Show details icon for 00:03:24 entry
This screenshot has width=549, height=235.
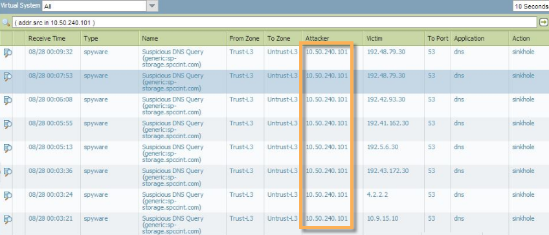tap(8, 195)
